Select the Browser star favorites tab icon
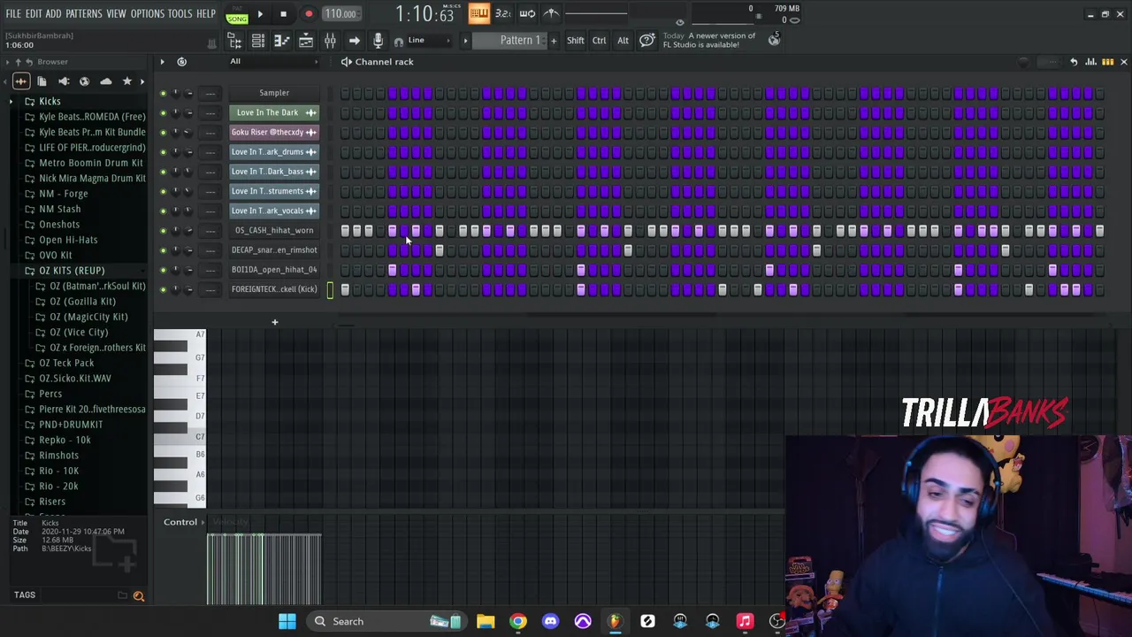Viewport: 1132px width, 637px height. point(127,81)
